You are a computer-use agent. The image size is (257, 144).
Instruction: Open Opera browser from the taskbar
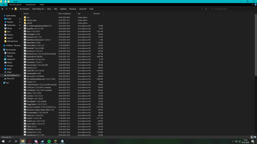coord(29,141)
